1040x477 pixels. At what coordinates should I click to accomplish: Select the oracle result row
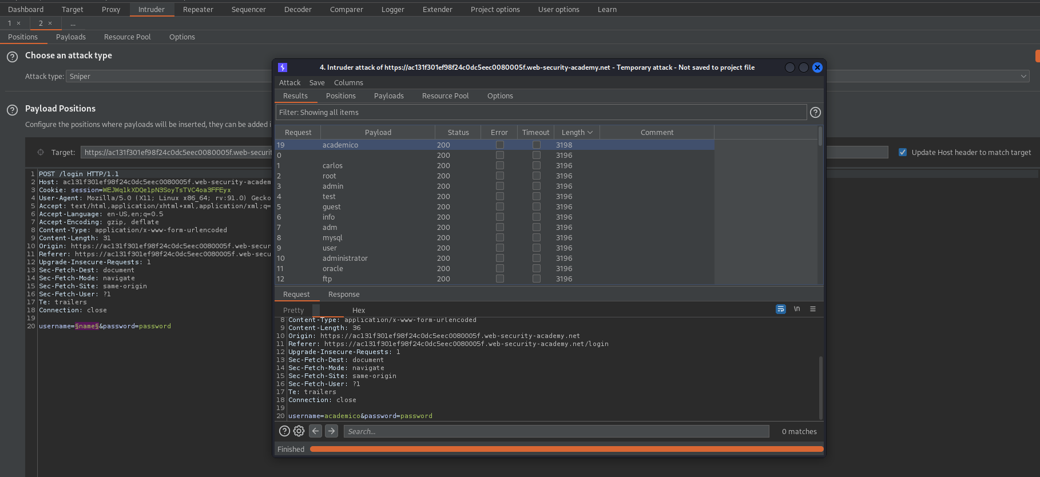click(495, 268)
